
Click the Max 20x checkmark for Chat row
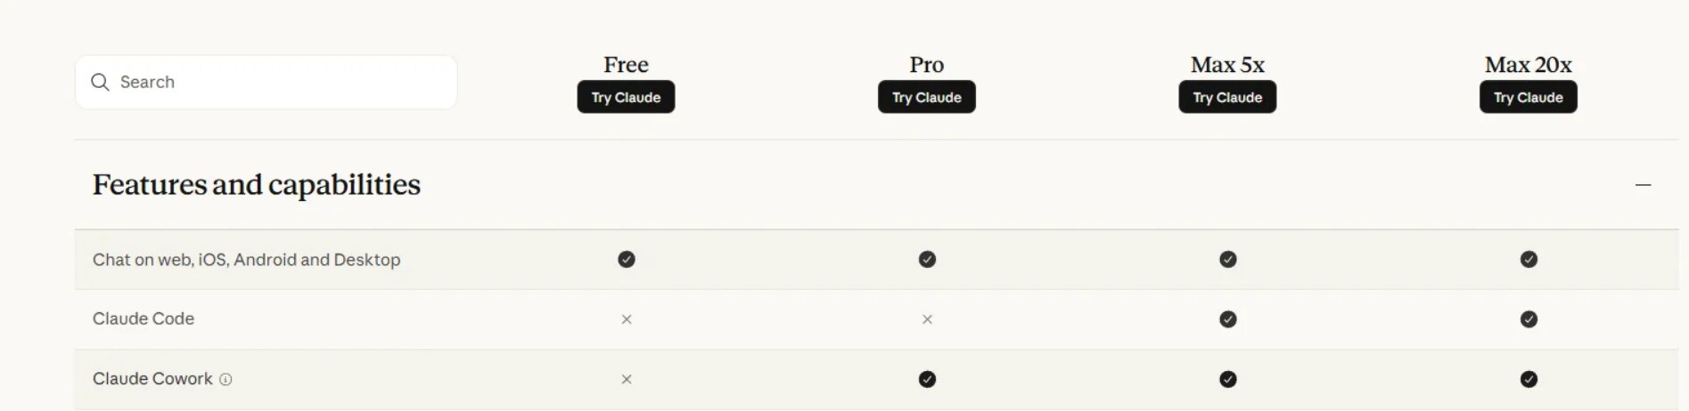[1529, 259]
